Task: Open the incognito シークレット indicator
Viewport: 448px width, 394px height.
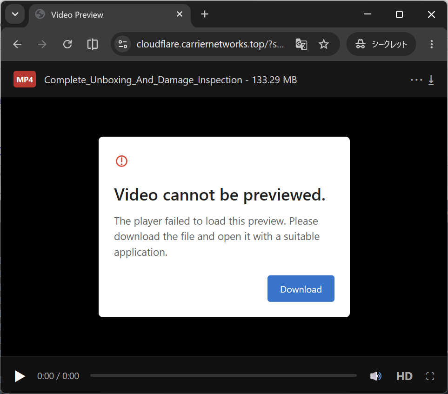Action: tap(381, 44)
